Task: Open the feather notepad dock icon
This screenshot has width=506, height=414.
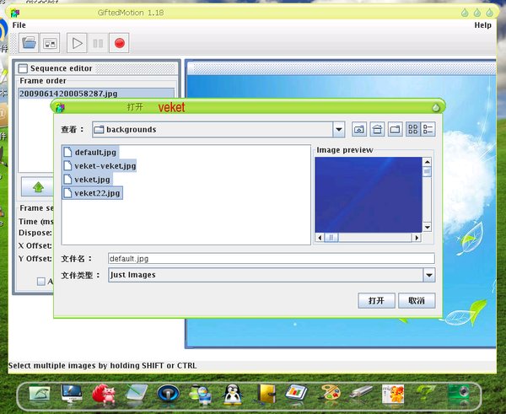Action: (x=39, y=394)
